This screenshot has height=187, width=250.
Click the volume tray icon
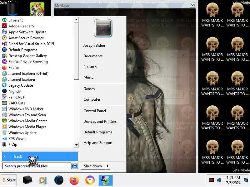pyautogui.click(x=219, y=180)
